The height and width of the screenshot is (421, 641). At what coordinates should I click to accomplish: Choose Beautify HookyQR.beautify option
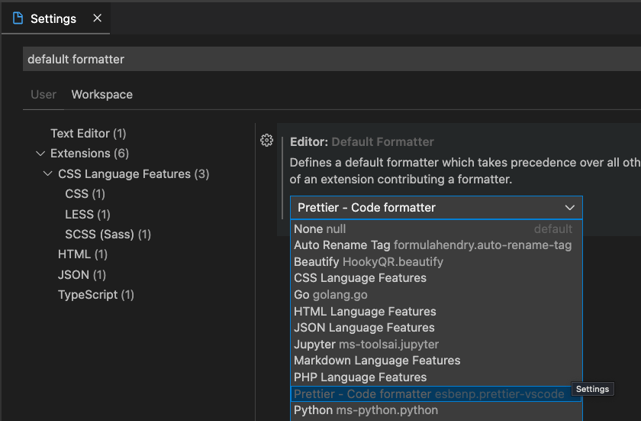click(436, 262)
